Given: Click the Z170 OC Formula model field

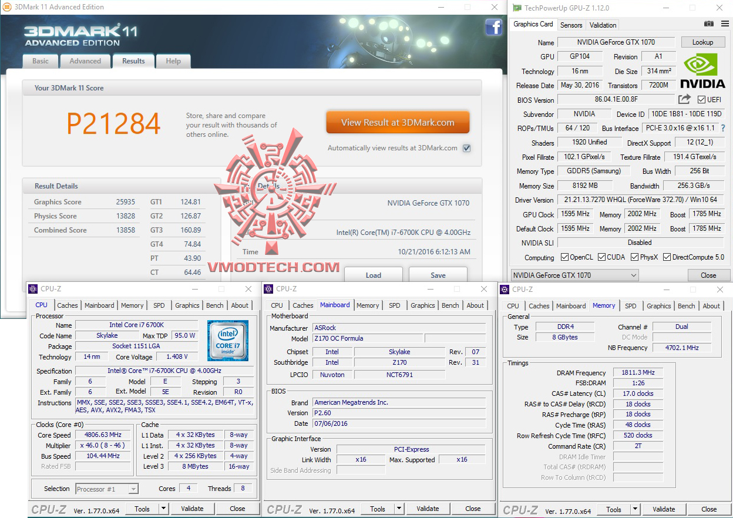Looking at the screenshot, I should pos(367,338).
